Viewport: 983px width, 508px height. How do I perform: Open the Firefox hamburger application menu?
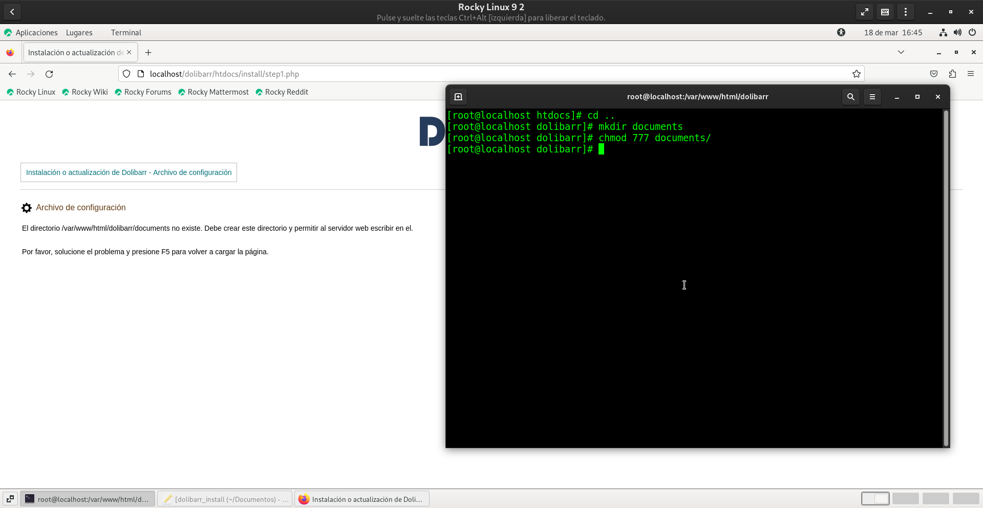(x=971, y=74)
